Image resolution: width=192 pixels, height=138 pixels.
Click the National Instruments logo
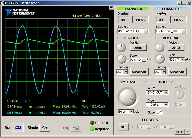point(20,12)
